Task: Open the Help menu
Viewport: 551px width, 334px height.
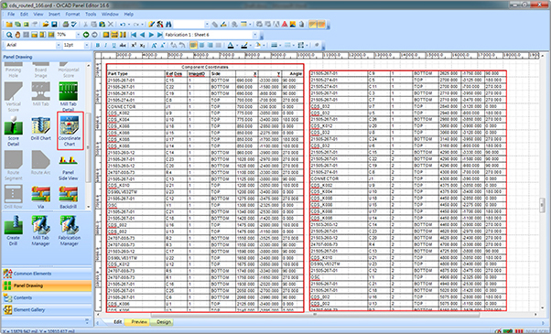Action: pos(129,14)
